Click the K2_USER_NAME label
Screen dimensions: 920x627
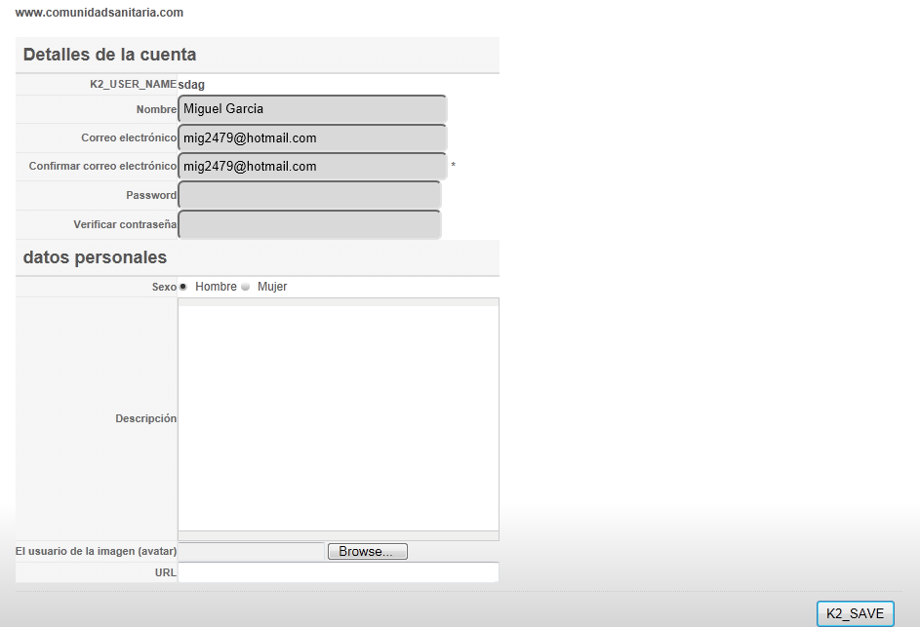[134, 84]
